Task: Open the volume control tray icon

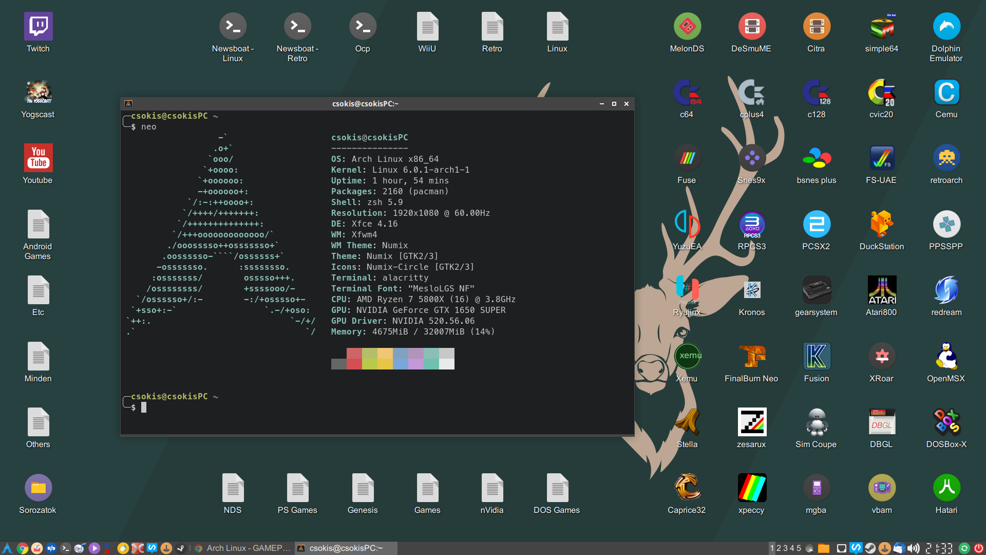Action: pos(914,548)
